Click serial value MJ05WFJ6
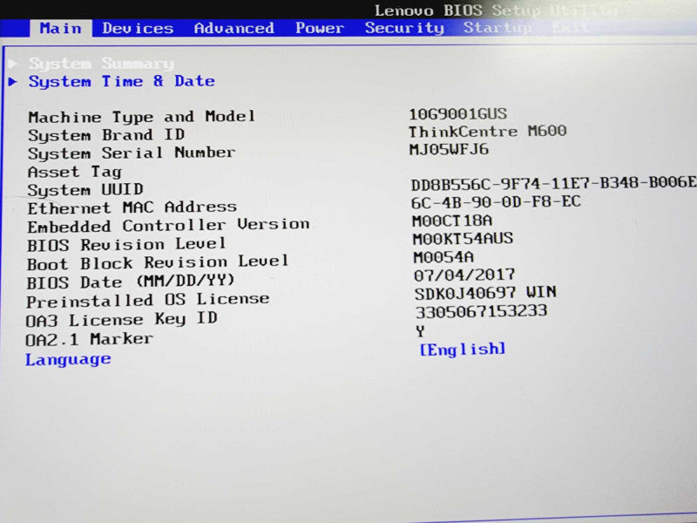 click(449, 149)
